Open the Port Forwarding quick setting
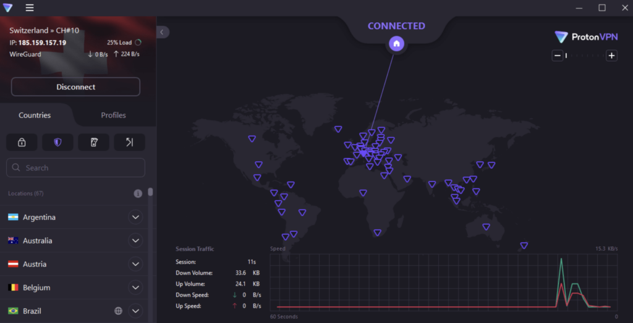Screen dimensions: 633x323 (130, 142)
